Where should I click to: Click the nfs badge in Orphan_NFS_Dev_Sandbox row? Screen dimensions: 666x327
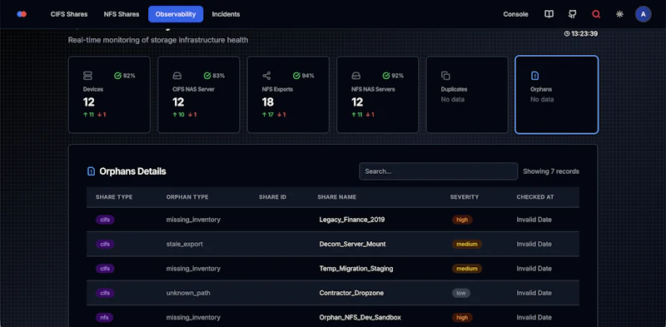coord(105,318)
